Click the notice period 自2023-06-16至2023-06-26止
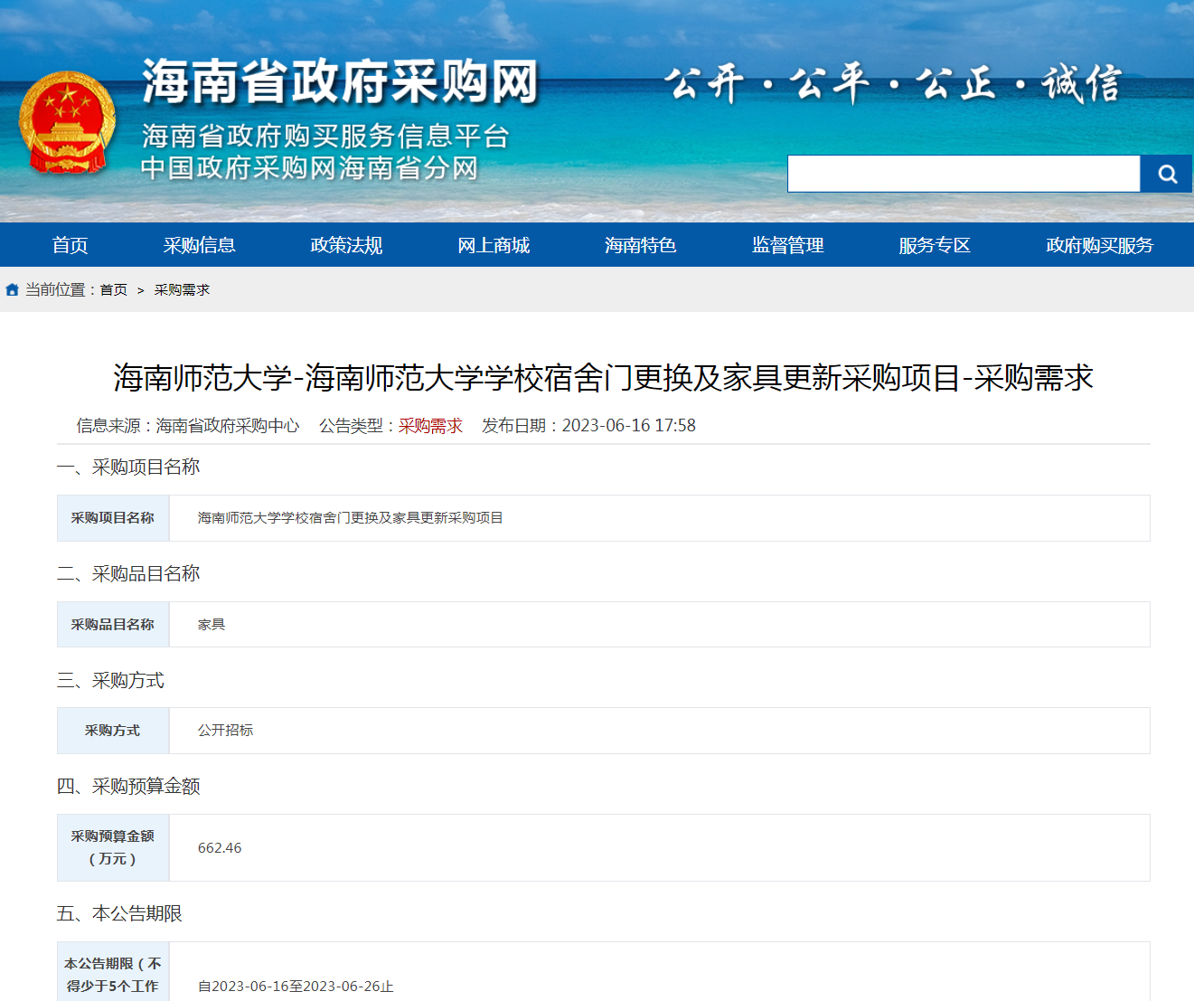 [x=296, y=987]
